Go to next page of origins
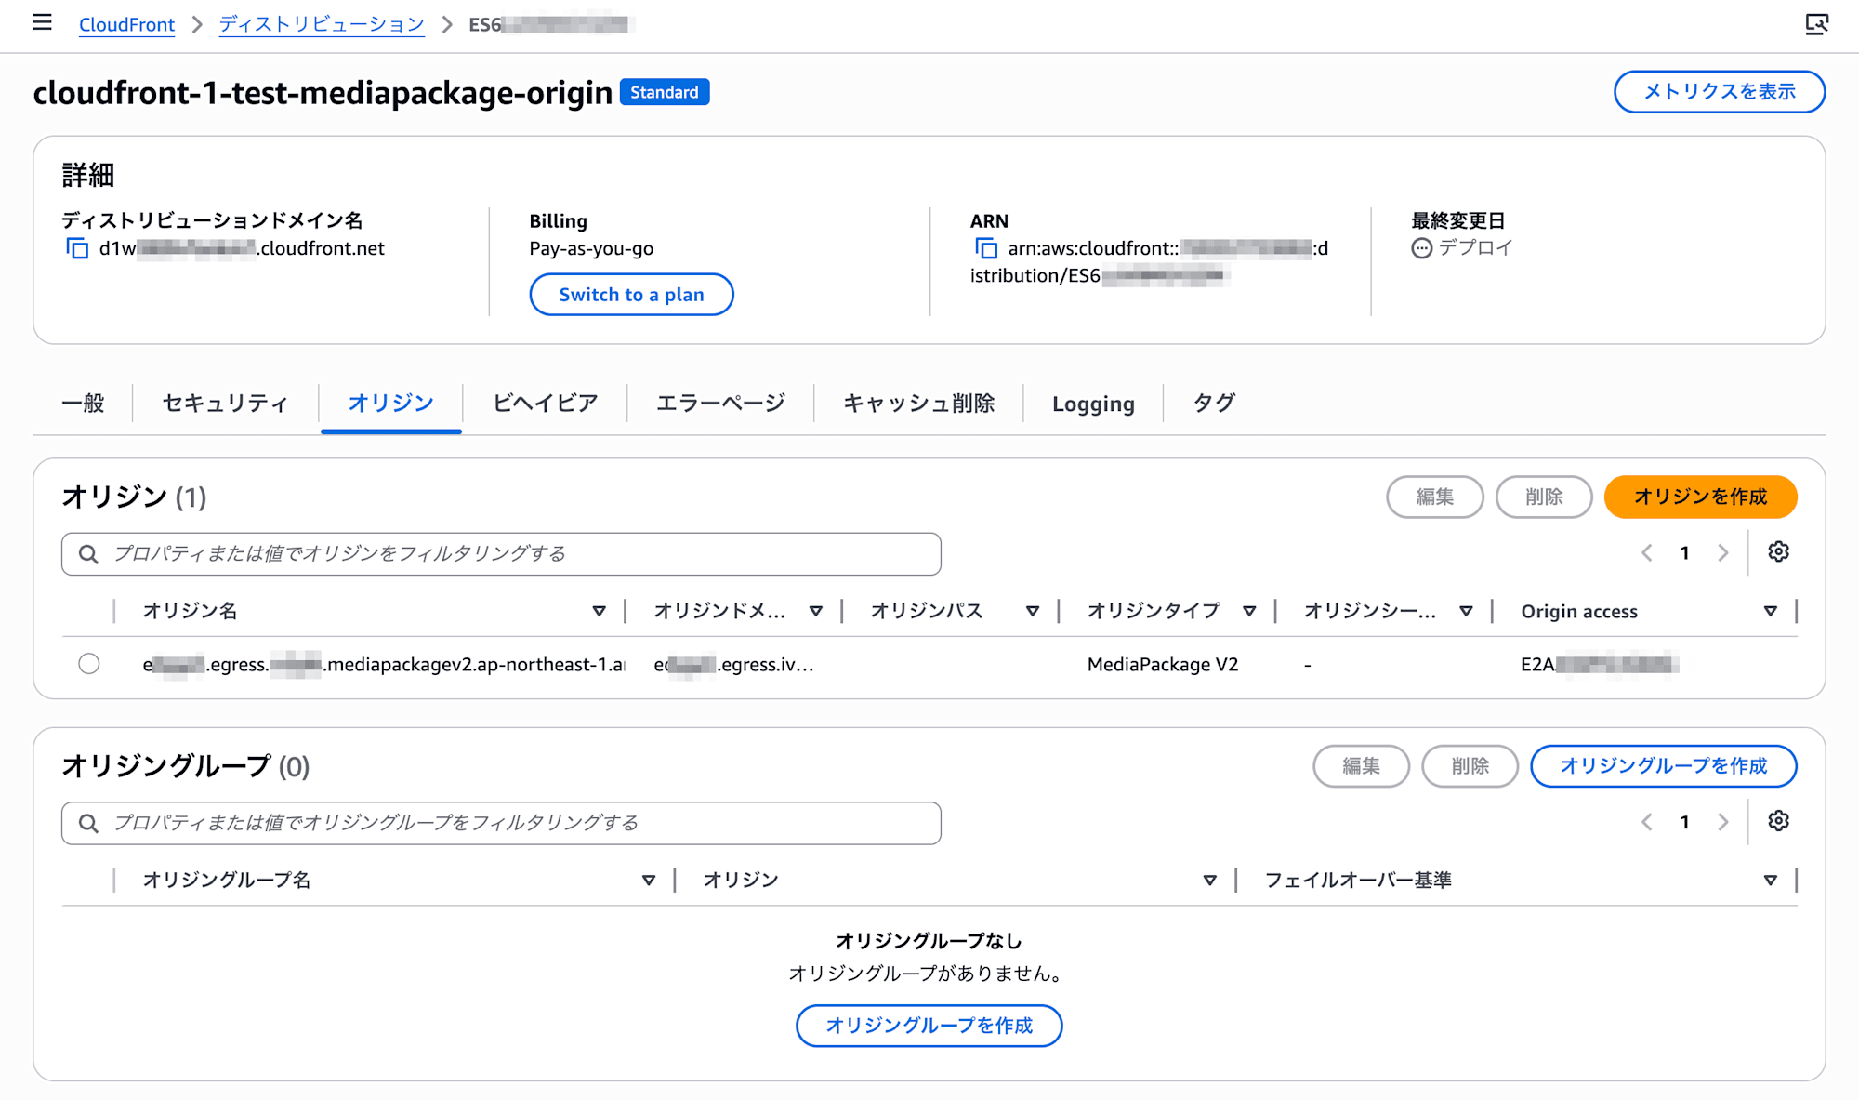 [x=1723, y=553]
